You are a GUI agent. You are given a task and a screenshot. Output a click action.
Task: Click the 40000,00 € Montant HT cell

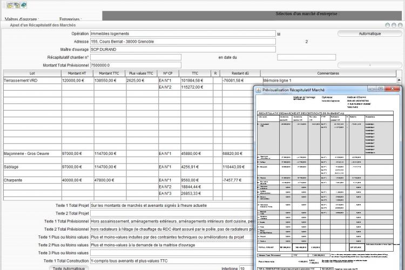78,180
